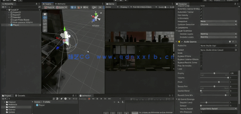Image resolution: width=241 pixels, height=114 pixels.
Task: Select the Animation tab
Action: pyautogui.click(x=85, y=96)
